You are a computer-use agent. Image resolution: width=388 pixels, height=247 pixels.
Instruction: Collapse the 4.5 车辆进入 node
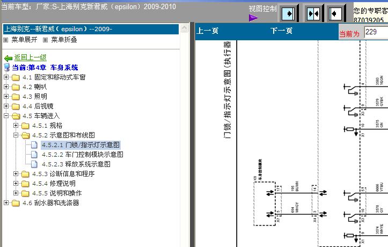coord(6,115)
